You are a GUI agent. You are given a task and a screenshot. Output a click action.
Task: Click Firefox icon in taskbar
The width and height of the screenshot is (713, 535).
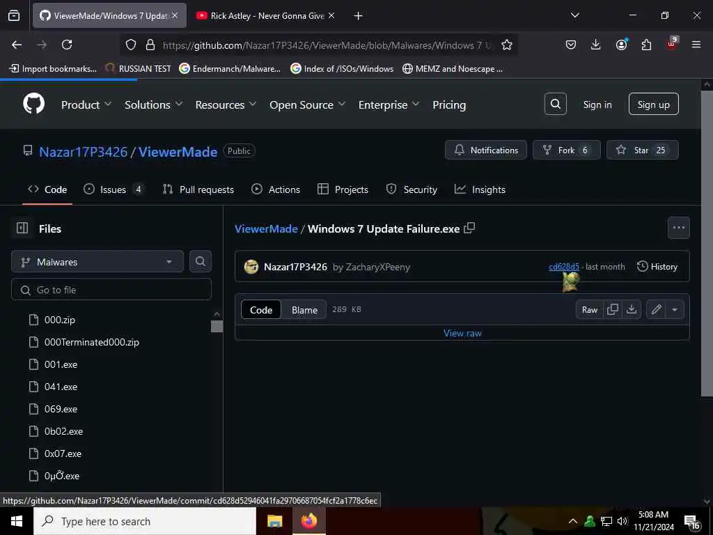click(x=309, y=521)
